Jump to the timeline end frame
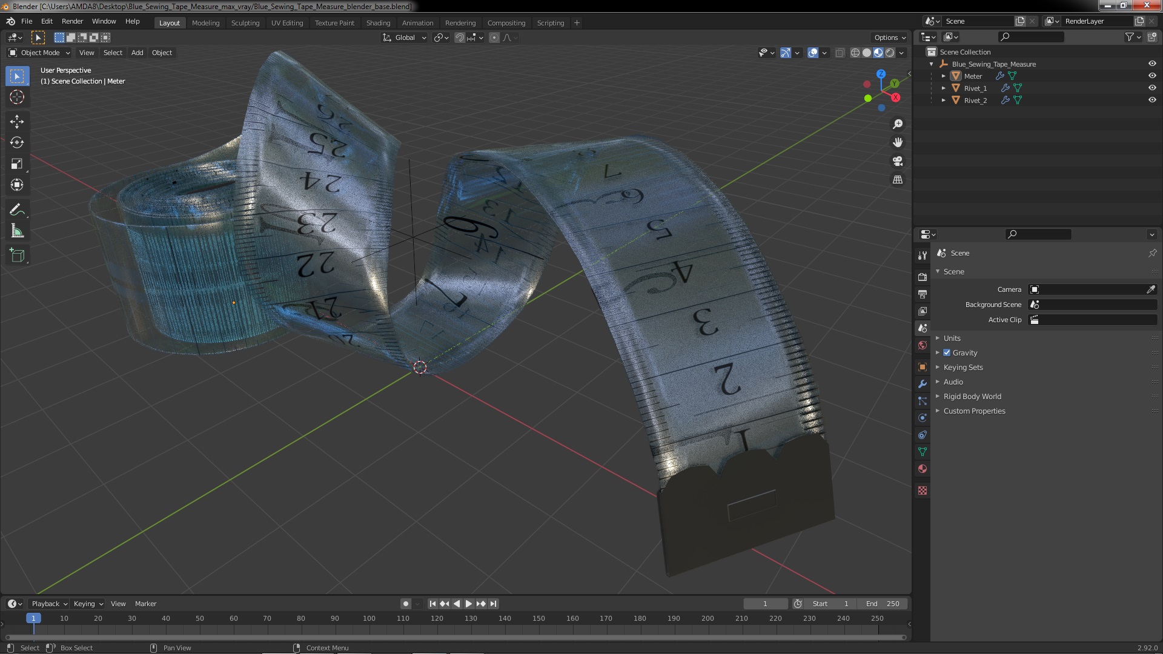 (x=494, y=604)
